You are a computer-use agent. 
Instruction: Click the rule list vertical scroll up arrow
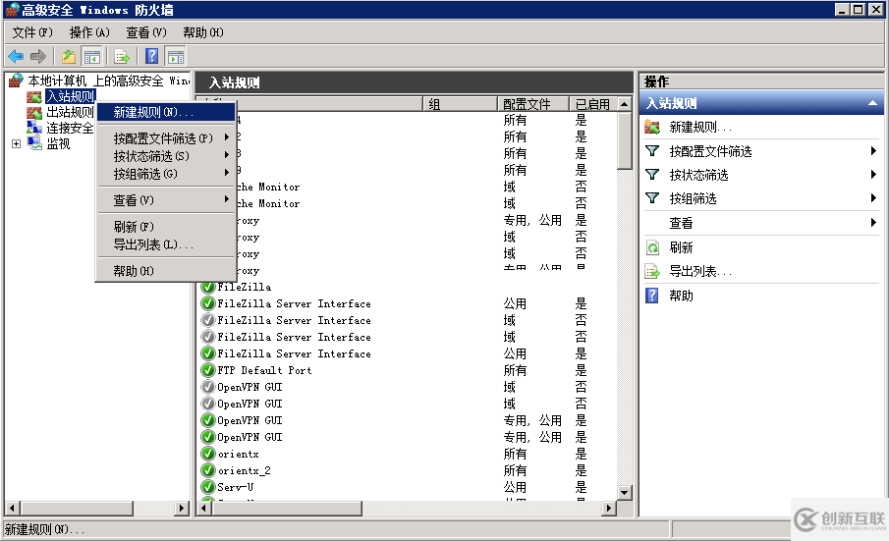point(624,104)
